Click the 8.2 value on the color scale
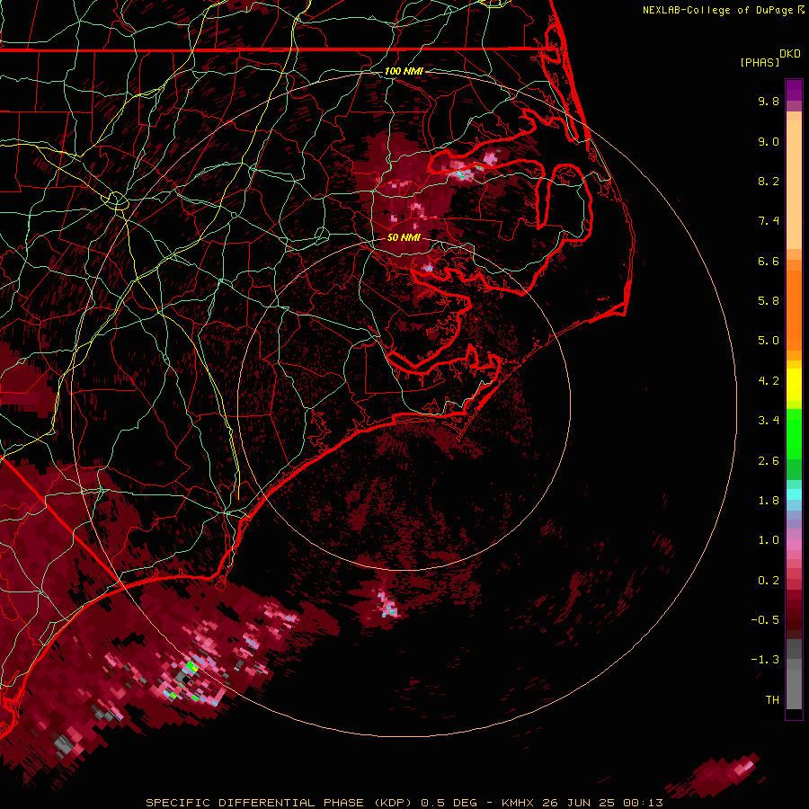 click(x=769, y=181)
